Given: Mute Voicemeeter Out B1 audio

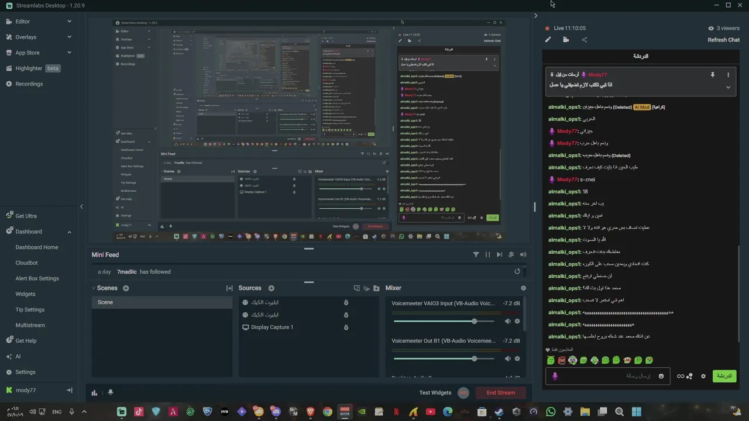Looking at the screenshot, I should click(507, 358).
